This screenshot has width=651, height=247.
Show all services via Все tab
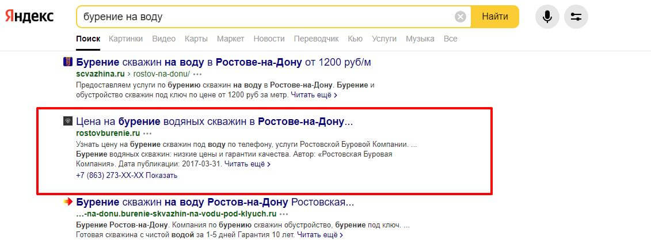coord(451,39)
